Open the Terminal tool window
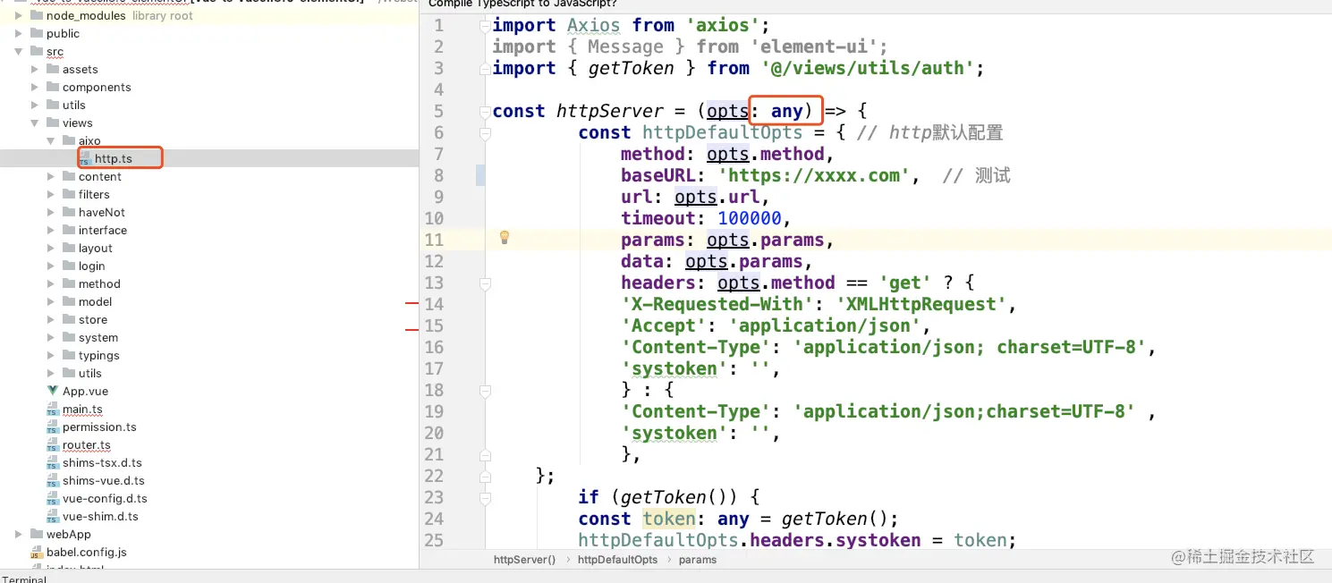 click(x=24, y=579)
